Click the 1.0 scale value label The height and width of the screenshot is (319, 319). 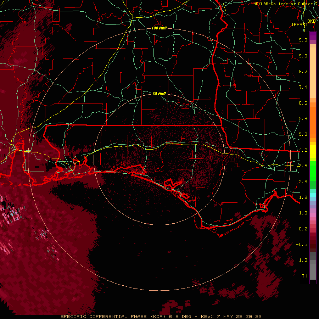(x=303, y=213)
